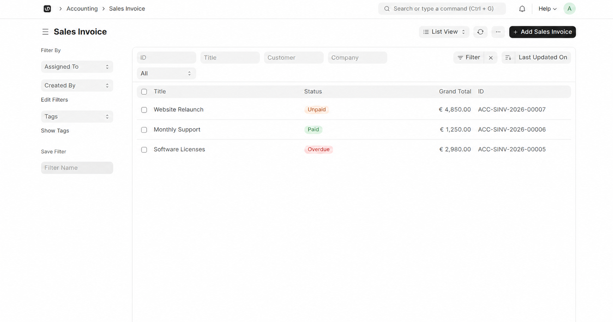This screenshot has width=613, height=322.
Task: Toggle sort direction icon
Action: [508, 57]
